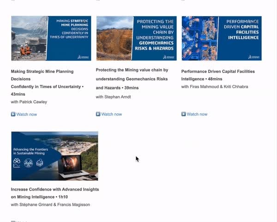277x222 pixels.
Task: Select the Strategic Mine Planning banner thumbnail
Action: (51, 38)
